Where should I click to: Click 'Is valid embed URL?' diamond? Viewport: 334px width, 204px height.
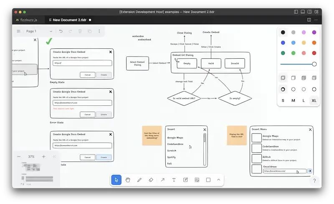pos(184,98)
